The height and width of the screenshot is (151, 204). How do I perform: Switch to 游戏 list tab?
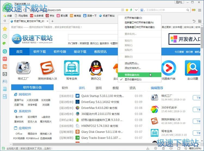pos(99,88)
